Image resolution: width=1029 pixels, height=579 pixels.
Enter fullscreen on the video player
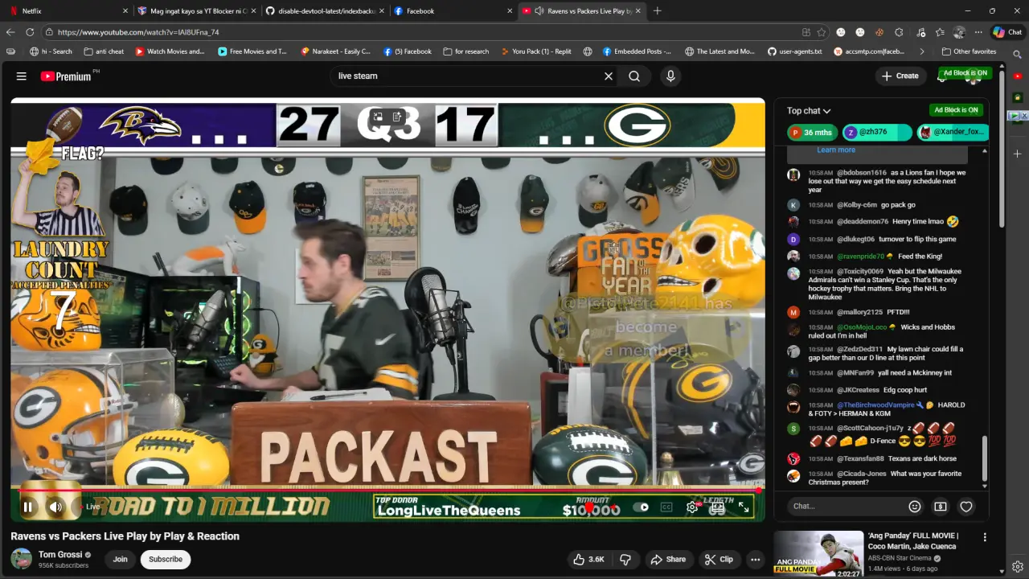[744, 507]
